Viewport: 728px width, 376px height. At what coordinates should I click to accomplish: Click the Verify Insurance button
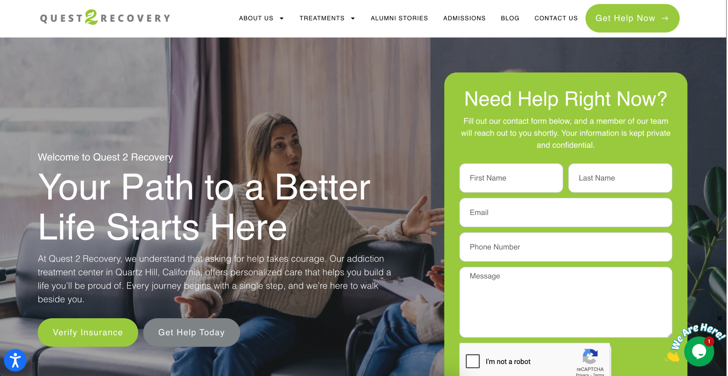(88, 332)
